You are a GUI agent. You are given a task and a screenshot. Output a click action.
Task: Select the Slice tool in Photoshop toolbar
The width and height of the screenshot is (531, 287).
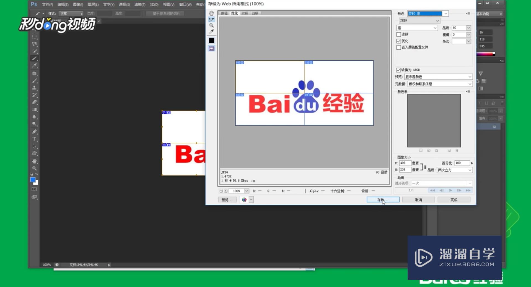click(x=34, y=58)
